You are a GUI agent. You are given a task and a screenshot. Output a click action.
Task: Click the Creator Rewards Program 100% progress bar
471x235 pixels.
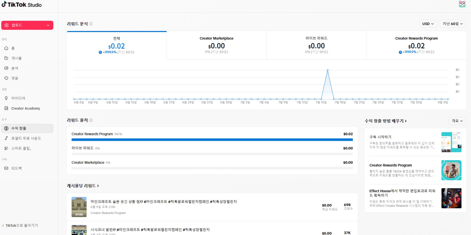[x=212, y=140]
